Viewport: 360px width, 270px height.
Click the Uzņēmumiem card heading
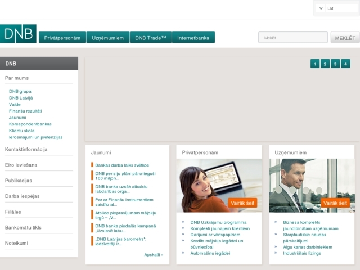tap(291, 152)
